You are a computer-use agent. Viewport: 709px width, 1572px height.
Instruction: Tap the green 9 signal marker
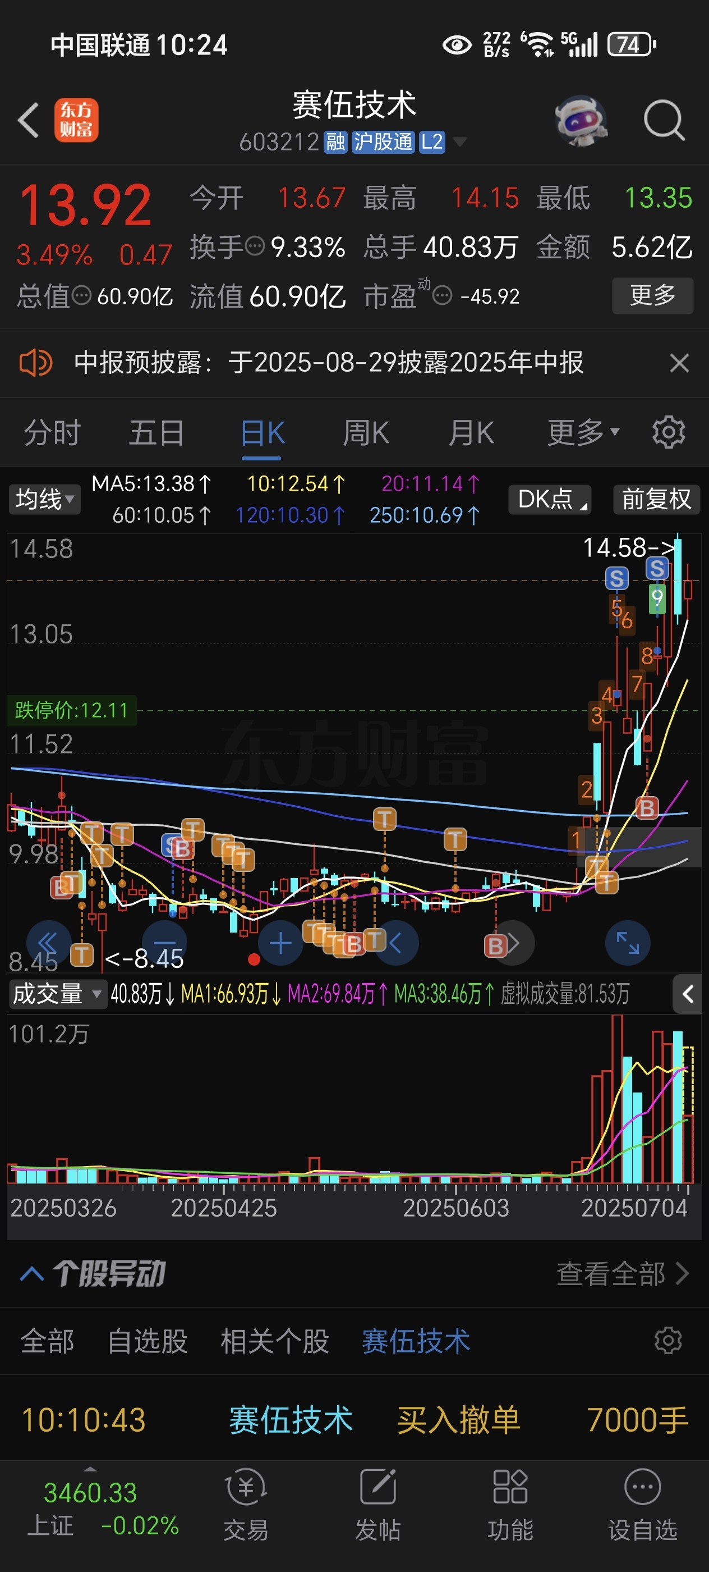[657, 598]
